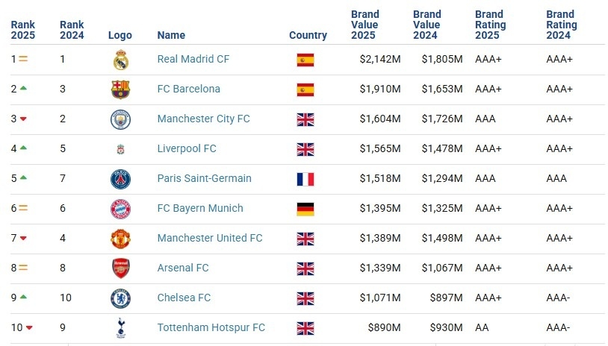Viewport: 608px width, 346px height.
Task: Click the Brand Rating 2024 column header
Action: point(562,25)
